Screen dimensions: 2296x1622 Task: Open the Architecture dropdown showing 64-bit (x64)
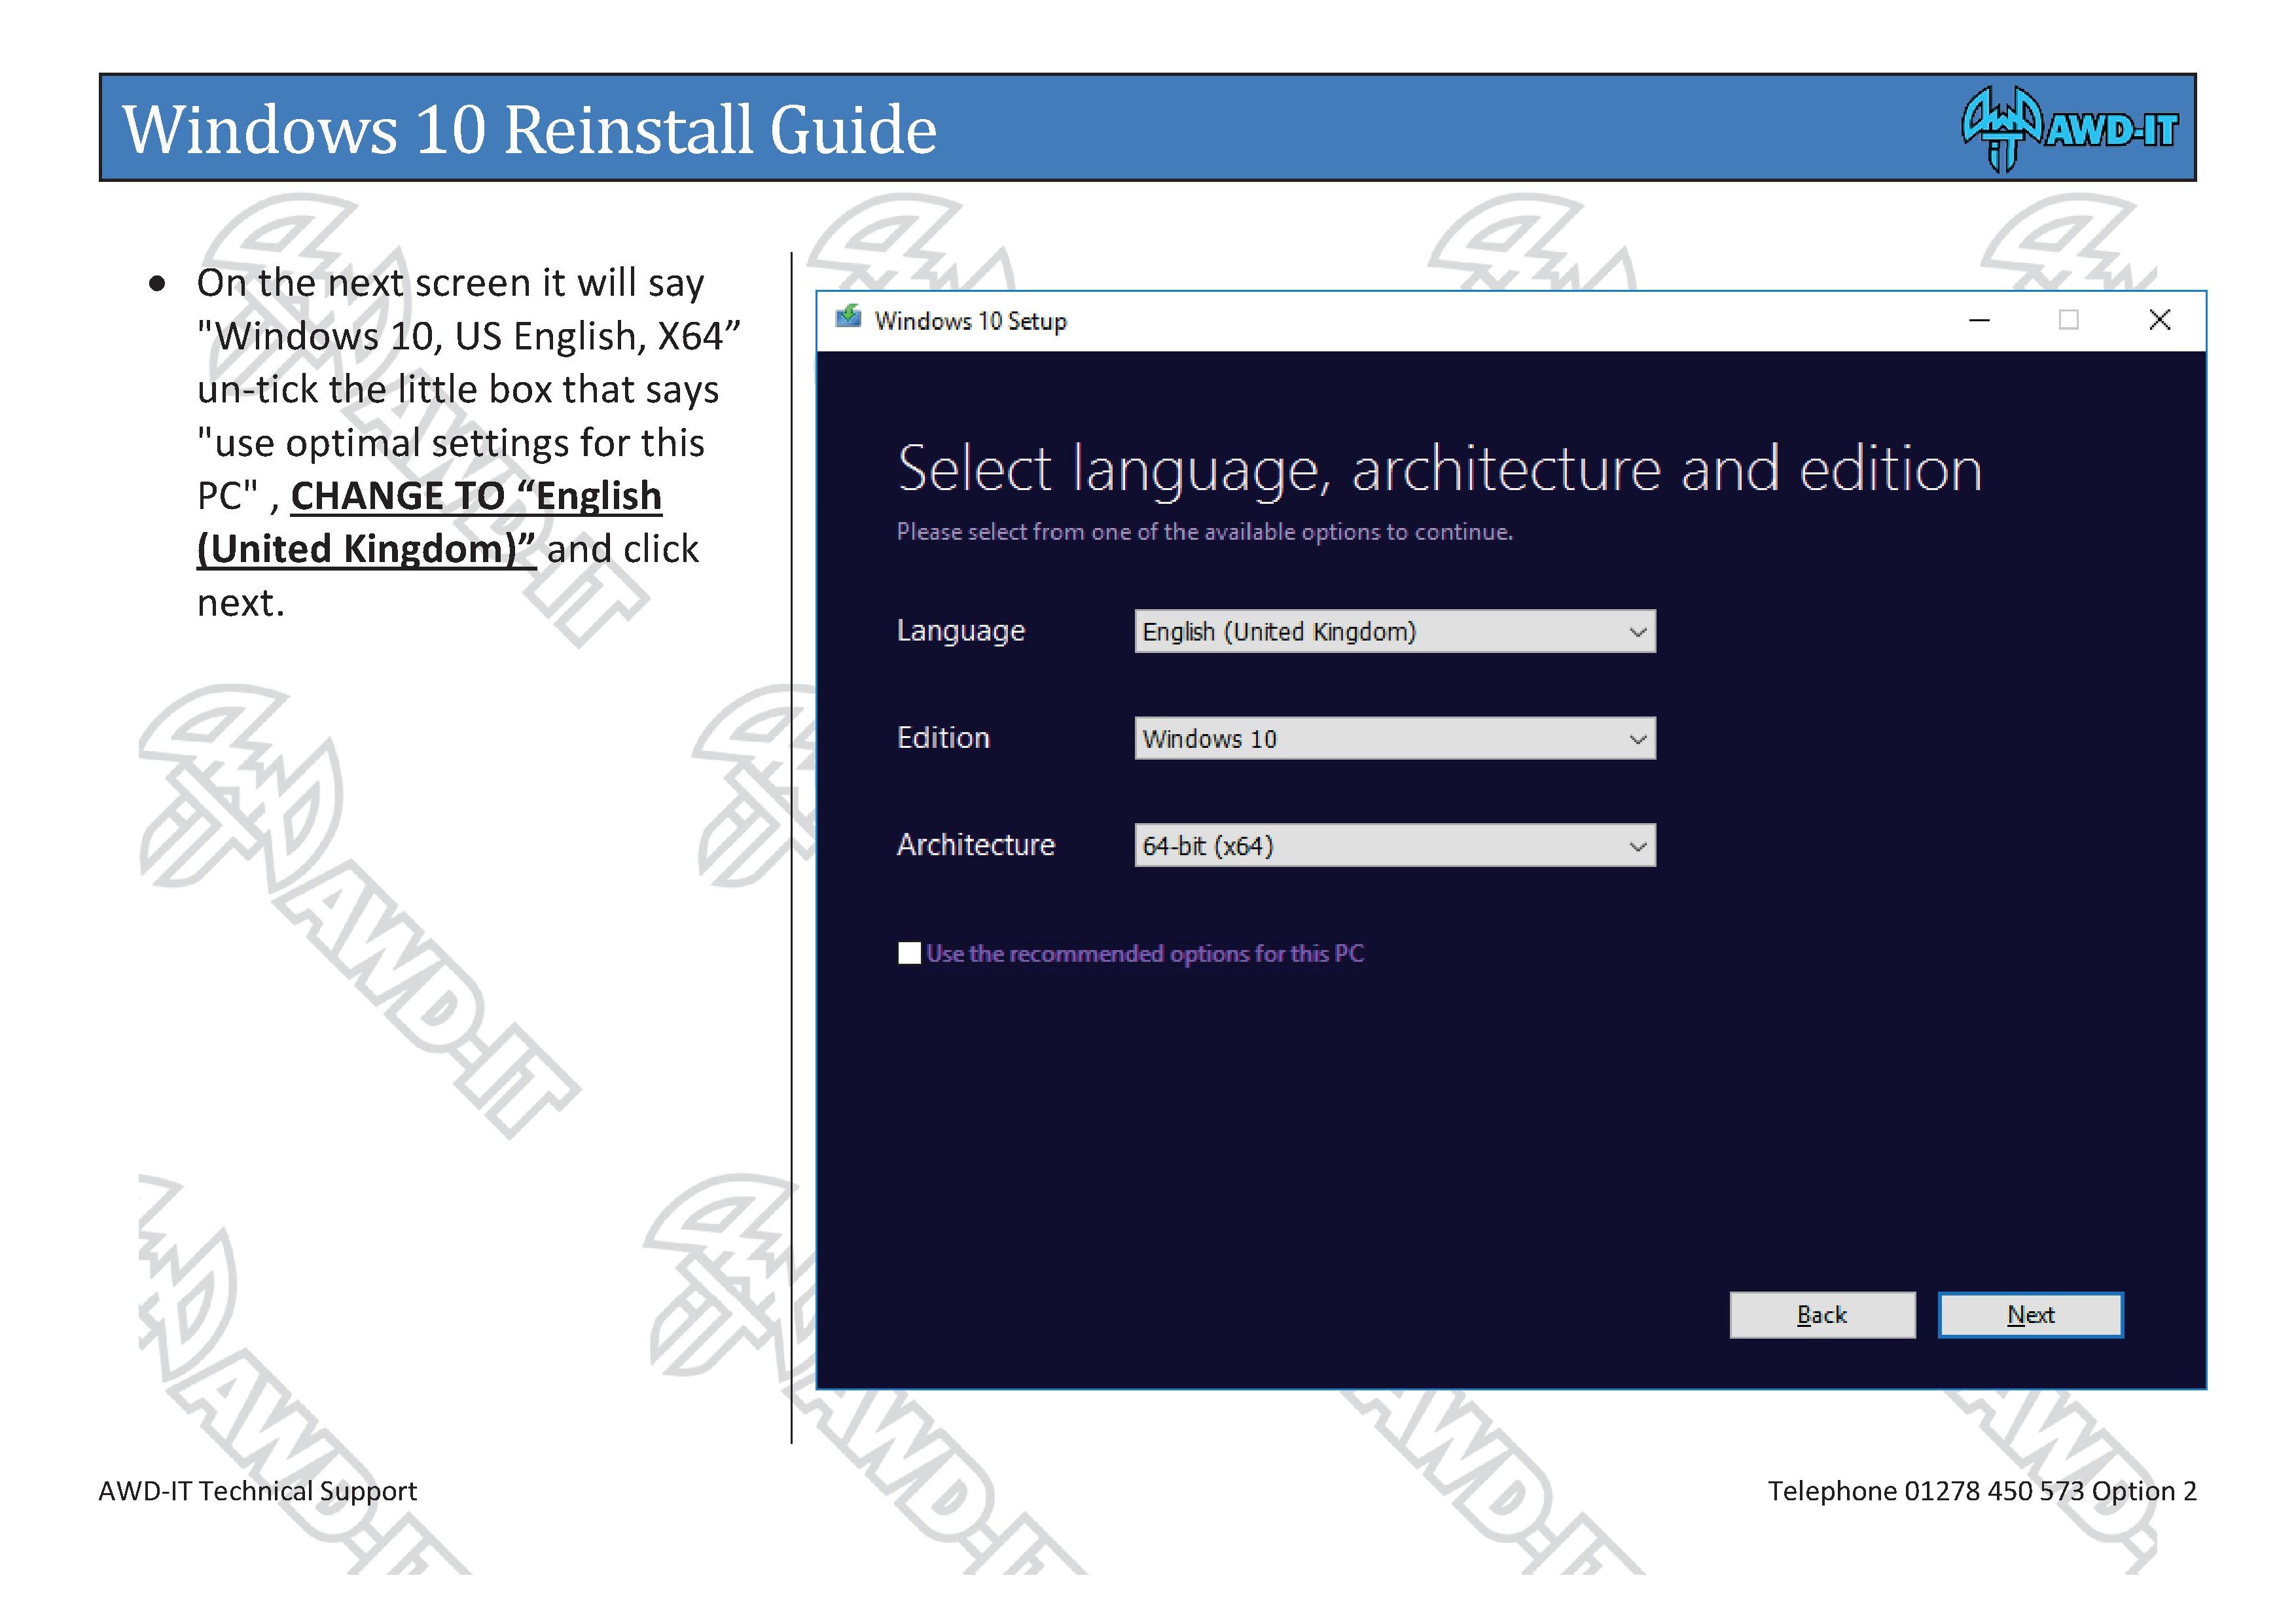tap(1395, 845)
